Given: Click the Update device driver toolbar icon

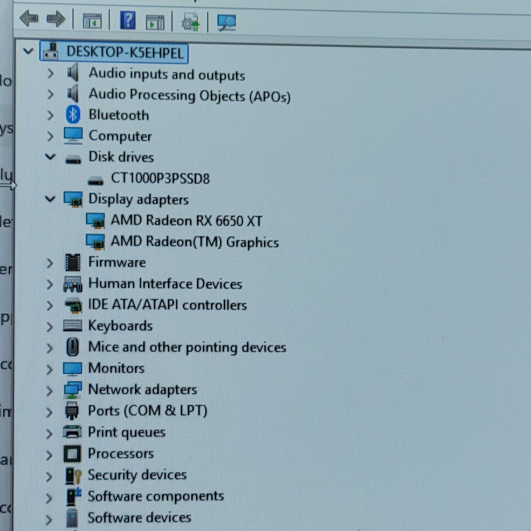Looking at the screenshot, I should (191, 23).
